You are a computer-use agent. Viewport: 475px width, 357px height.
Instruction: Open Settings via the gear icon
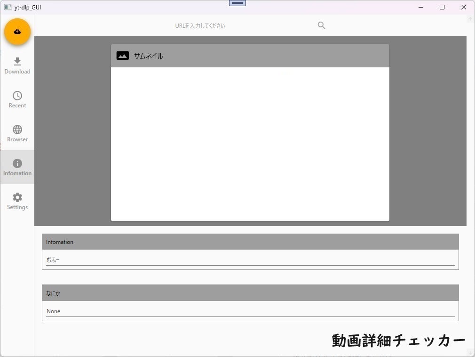tap(17, 198)
